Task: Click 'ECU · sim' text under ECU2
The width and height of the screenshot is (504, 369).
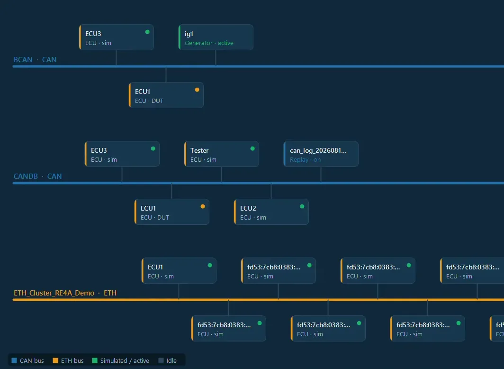Action: click(253, 218)
